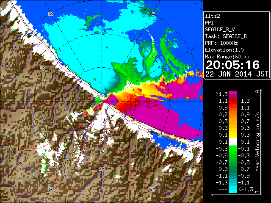Select the 'PPI' scan type label
This screenshot has height=203, width=271.
point(209,23)
